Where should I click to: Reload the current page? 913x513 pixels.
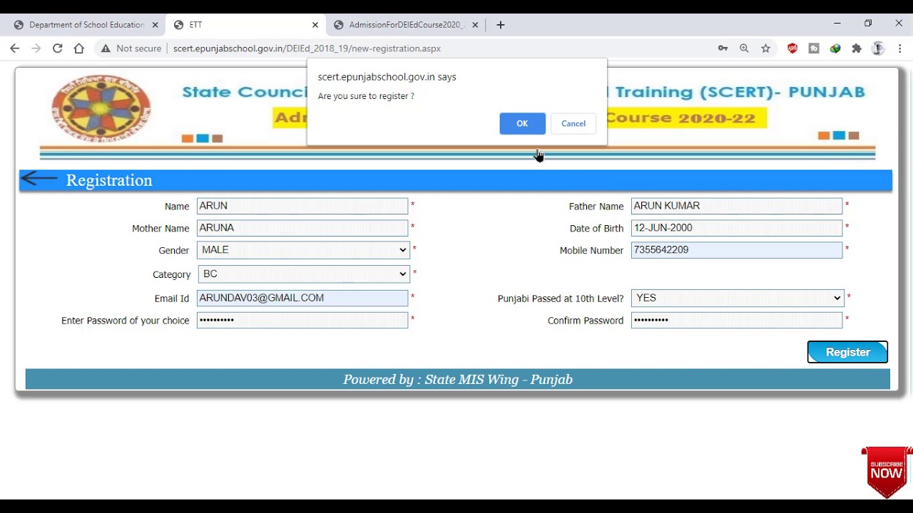(x=58, y=48)
